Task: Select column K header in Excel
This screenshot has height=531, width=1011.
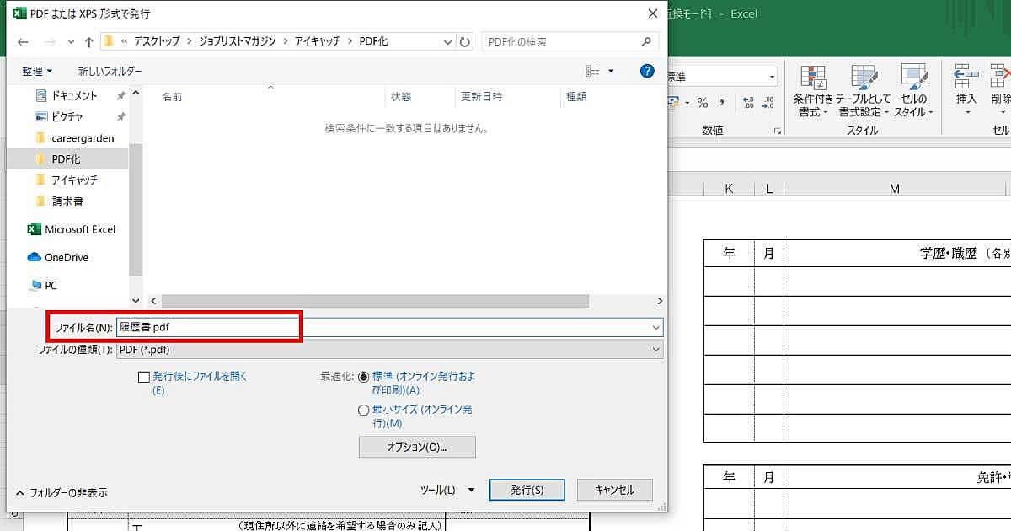Action: click(729, 190)
